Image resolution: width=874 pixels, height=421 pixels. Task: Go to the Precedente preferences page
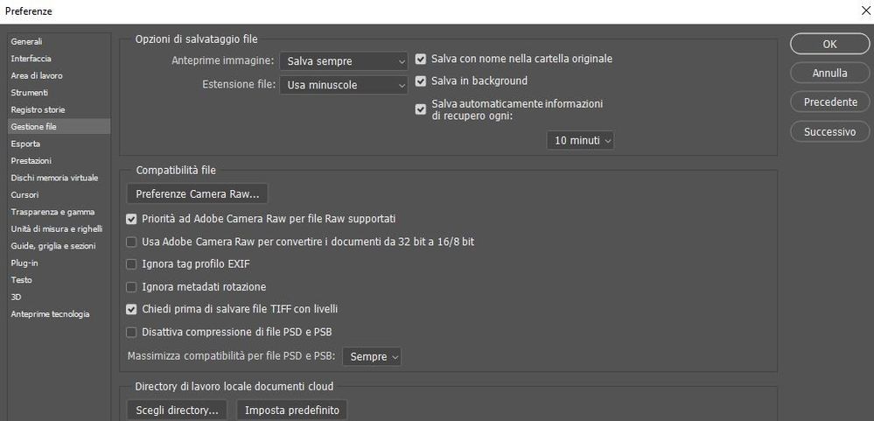coord(830,102)
